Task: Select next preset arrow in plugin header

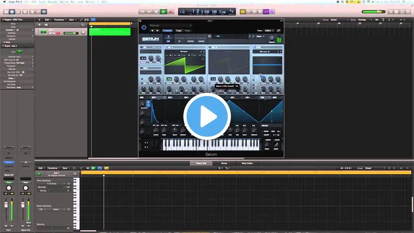Action: point(158,31)
